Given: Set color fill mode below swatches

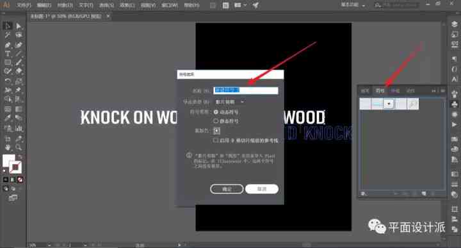Looking at the screenshot, I should 6,179.
